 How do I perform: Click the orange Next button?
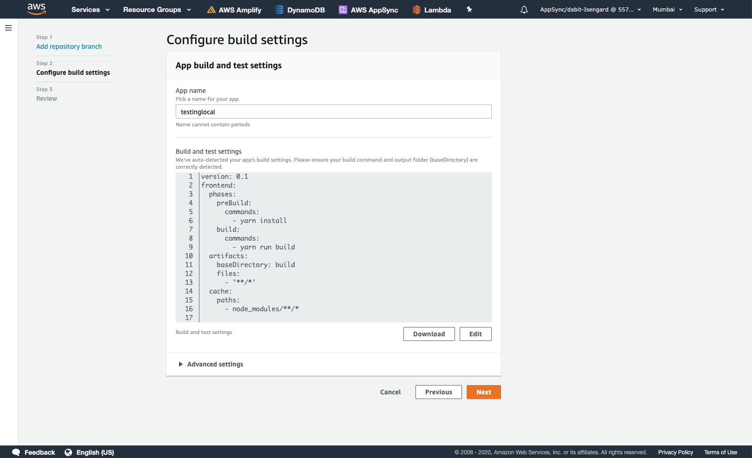tap(484, 392)
